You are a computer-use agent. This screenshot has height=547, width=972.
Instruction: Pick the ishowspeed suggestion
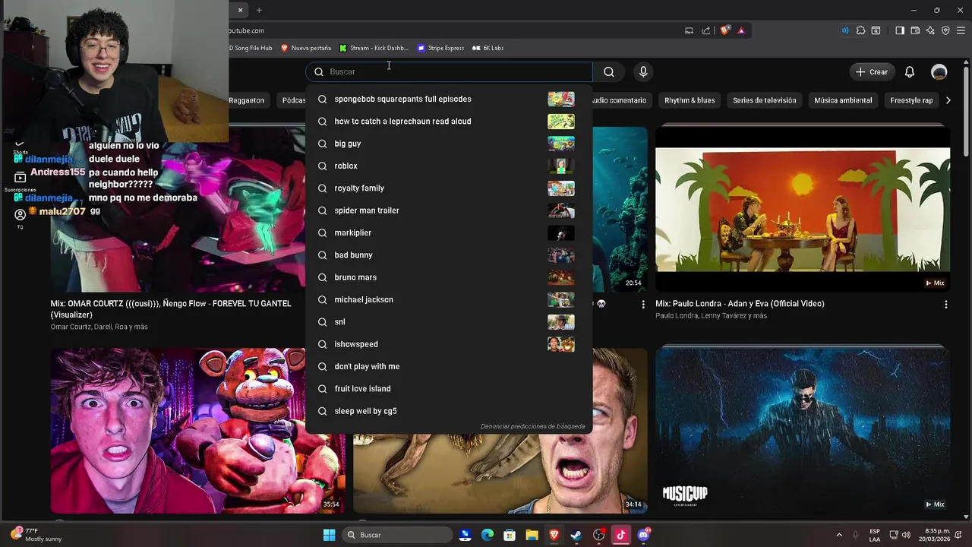(448, 344)
